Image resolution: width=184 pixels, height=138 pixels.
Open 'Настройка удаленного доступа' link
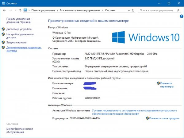pos(20,36)
